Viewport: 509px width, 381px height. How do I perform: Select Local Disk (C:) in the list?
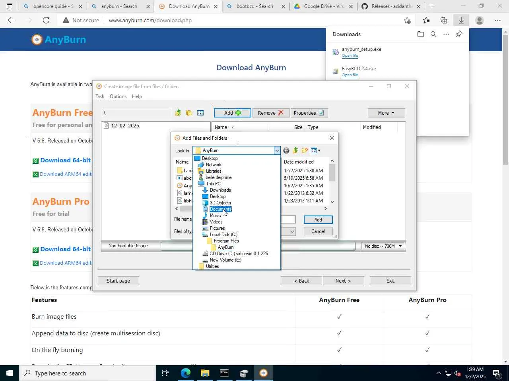[x=223, y=235]
